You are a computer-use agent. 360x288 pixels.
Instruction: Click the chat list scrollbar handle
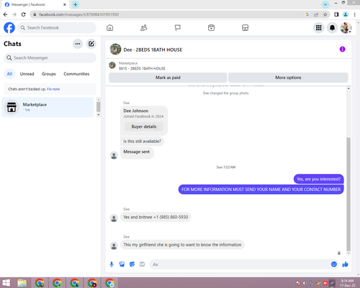pos(99,107)
